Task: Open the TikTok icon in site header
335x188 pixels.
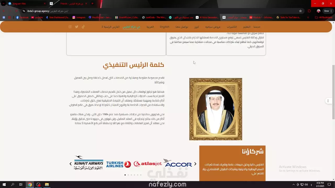Action: coord(83,27)
